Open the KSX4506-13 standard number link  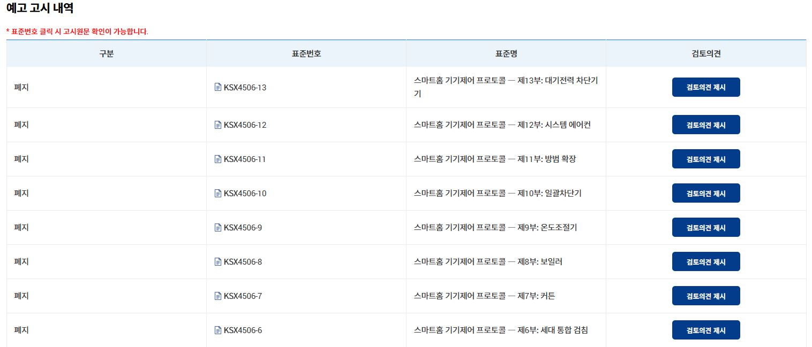[x=245, y=88]
